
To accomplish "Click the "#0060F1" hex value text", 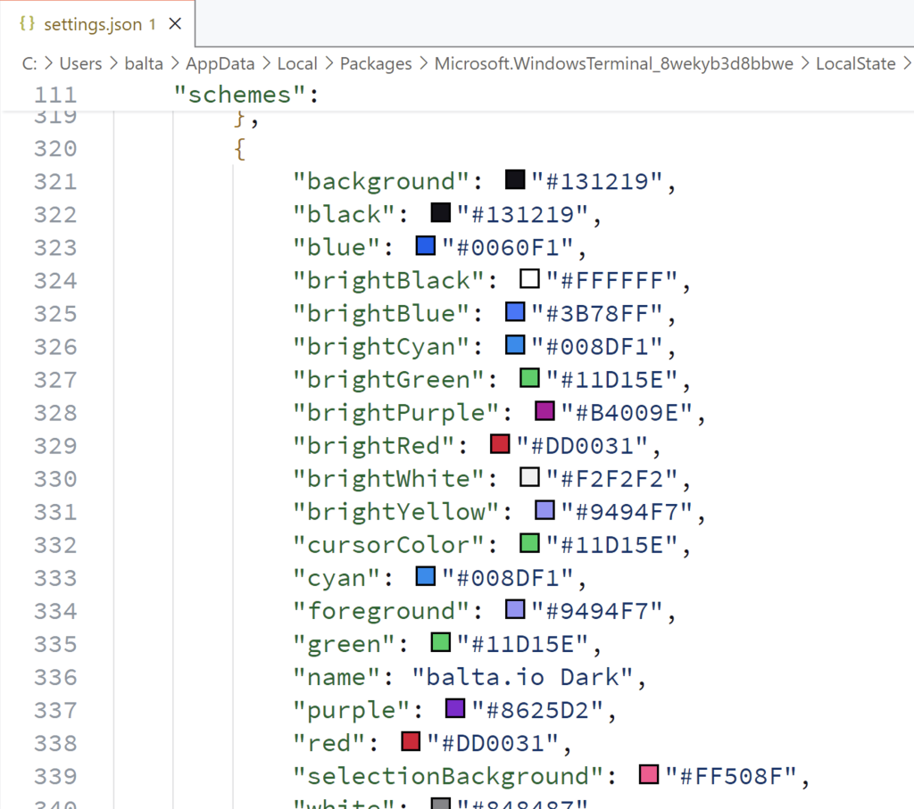I will 508,248.
